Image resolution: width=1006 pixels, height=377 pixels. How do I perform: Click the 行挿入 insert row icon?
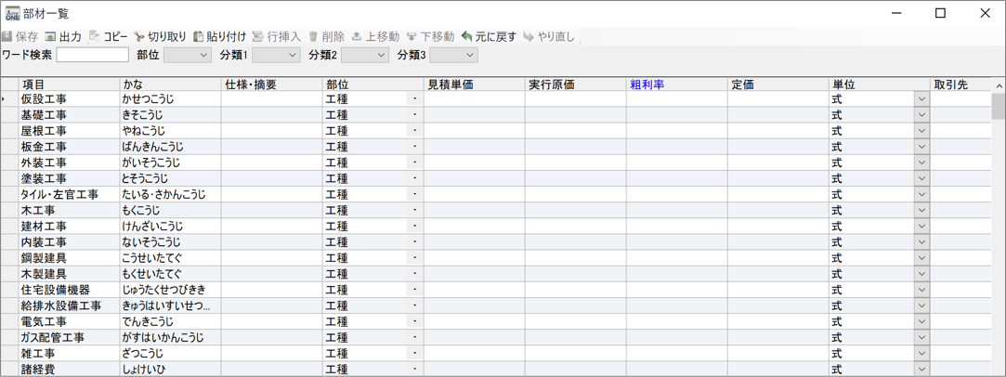pyautogui.click(x=258, y=36)
